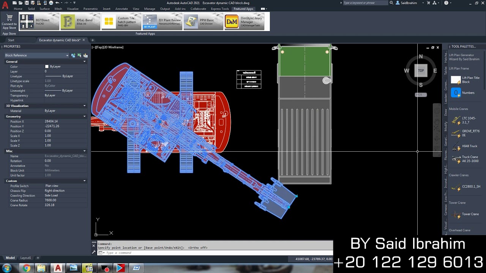Insert Lift Plan Title Block tool
Viewport: 486px width, 273px height.
coord(465,80)
